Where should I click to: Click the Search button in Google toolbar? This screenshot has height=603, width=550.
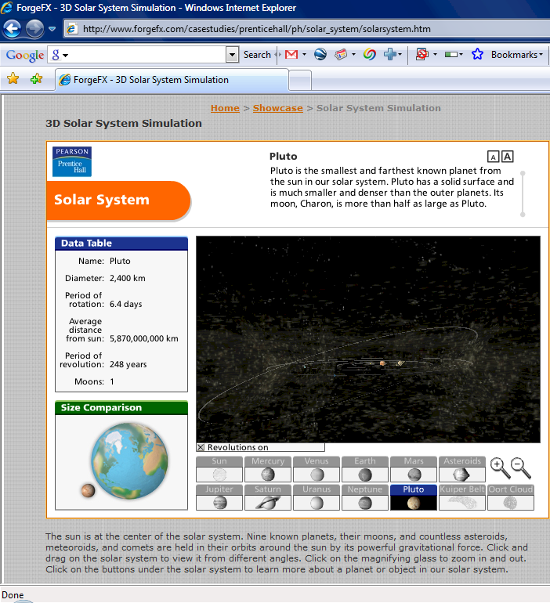click(257, 55)
